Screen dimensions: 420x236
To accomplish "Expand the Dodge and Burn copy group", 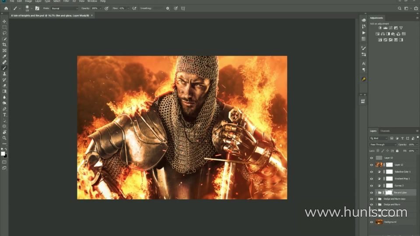I will 376,199.
